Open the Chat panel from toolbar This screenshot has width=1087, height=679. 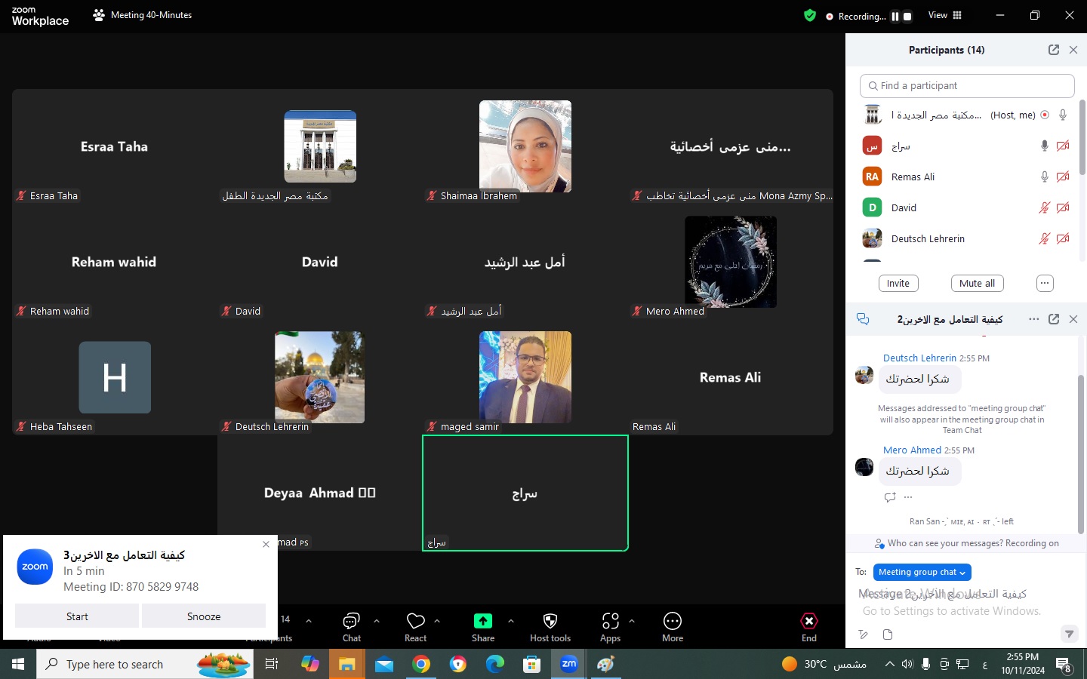click(351, 622)
